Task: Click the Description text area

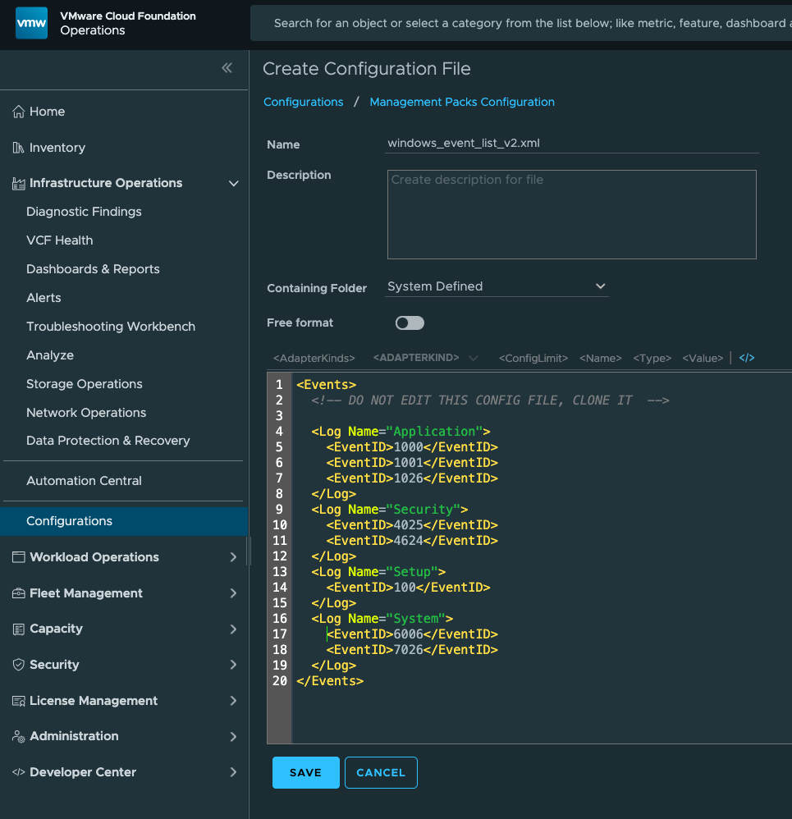Action: (x=572, y=215)
